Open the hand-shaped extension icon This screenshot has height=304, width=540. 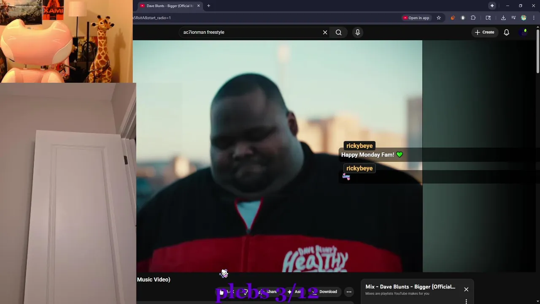click(x=463, y=18)
